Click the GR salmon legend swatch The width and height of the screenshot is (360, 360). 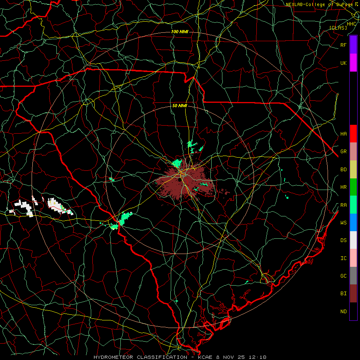(353, 152)
